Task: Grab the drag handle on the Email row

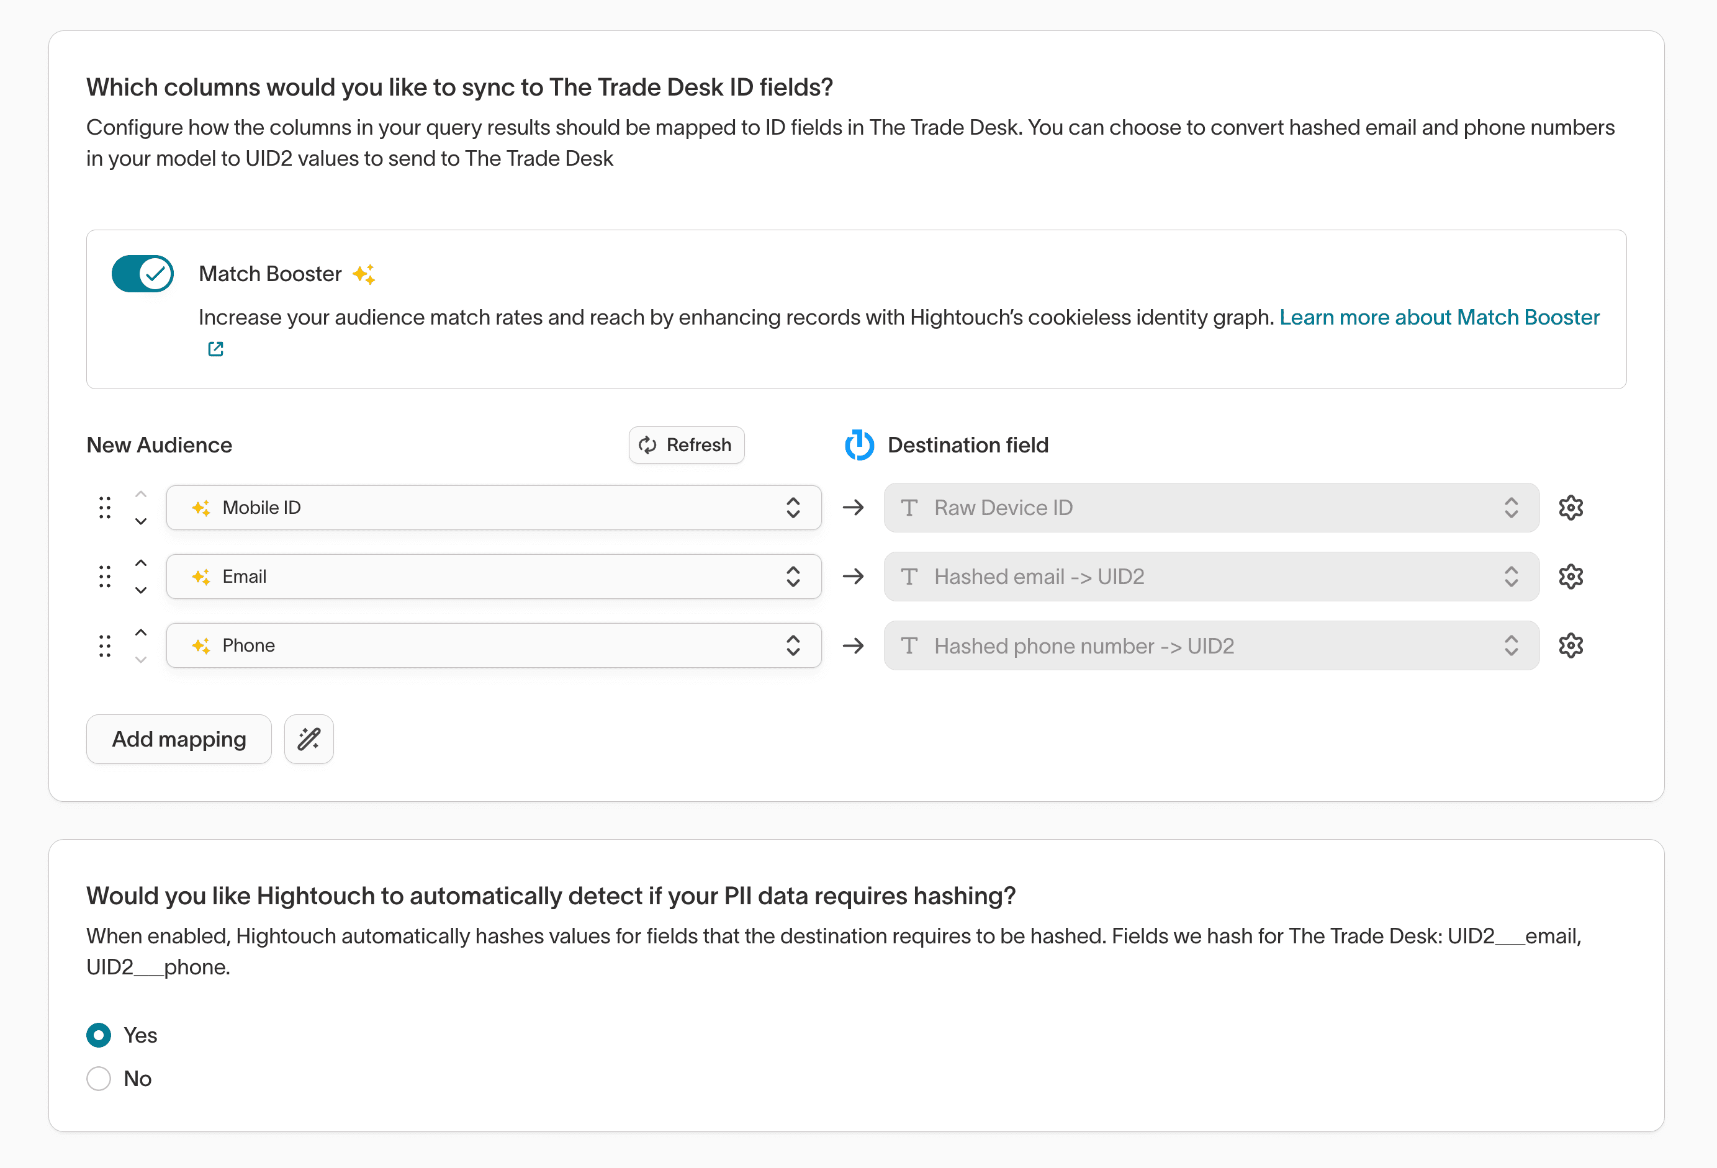Action: click(104, 577)
